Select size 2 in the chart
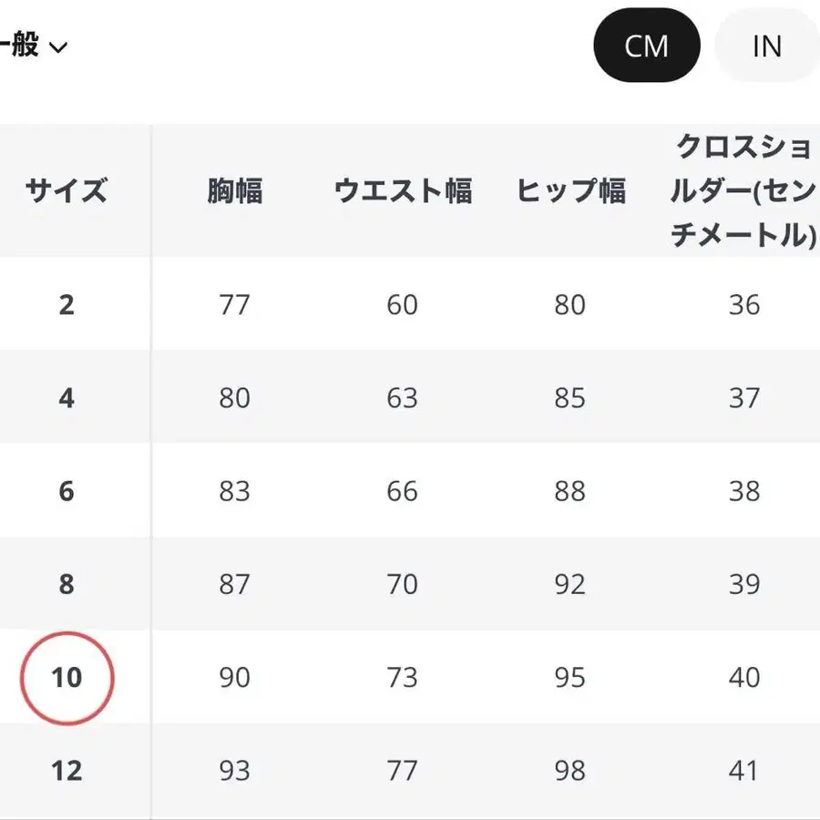 65,304
